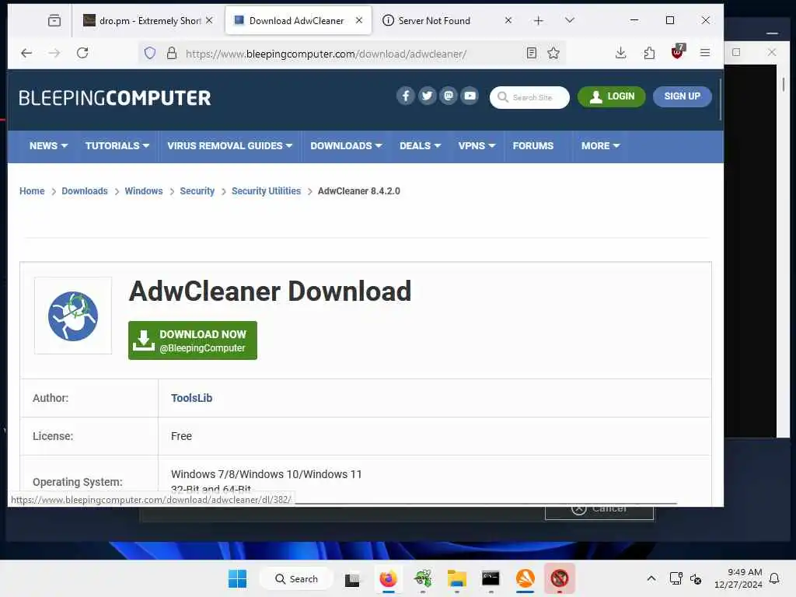Click the BleepingComputer site logo
Viewport: 796px width, 597px height.
[115, 98]
